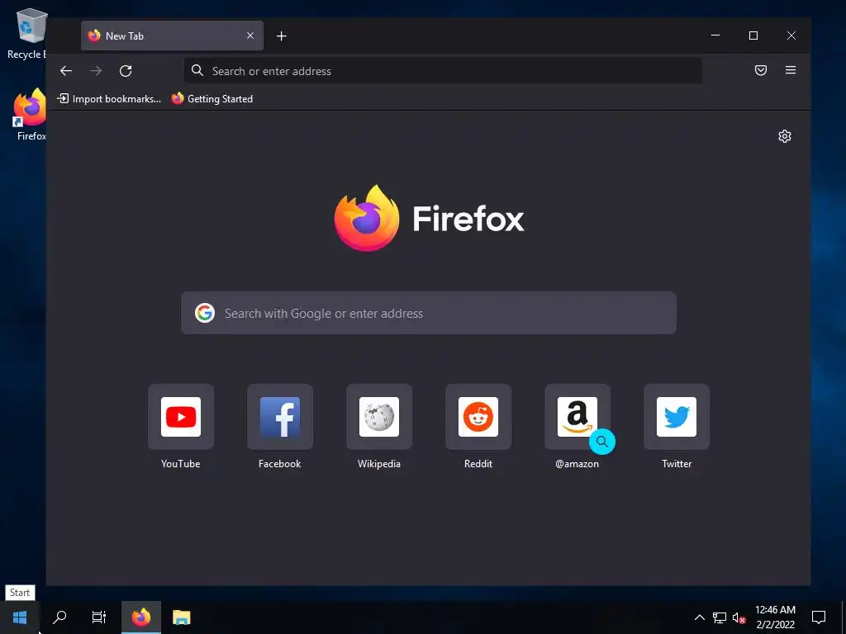Click the Google logo in search box
The image size is (846, 634).
point(205,313)
